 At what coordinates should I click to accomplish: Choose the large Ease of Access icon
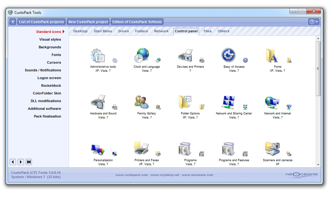(x=228, y=55)
